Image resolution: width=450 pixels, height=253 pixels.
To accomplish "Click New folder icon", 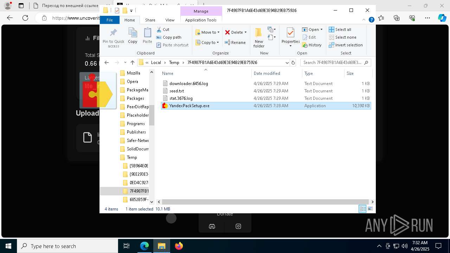I will point(258,33).
